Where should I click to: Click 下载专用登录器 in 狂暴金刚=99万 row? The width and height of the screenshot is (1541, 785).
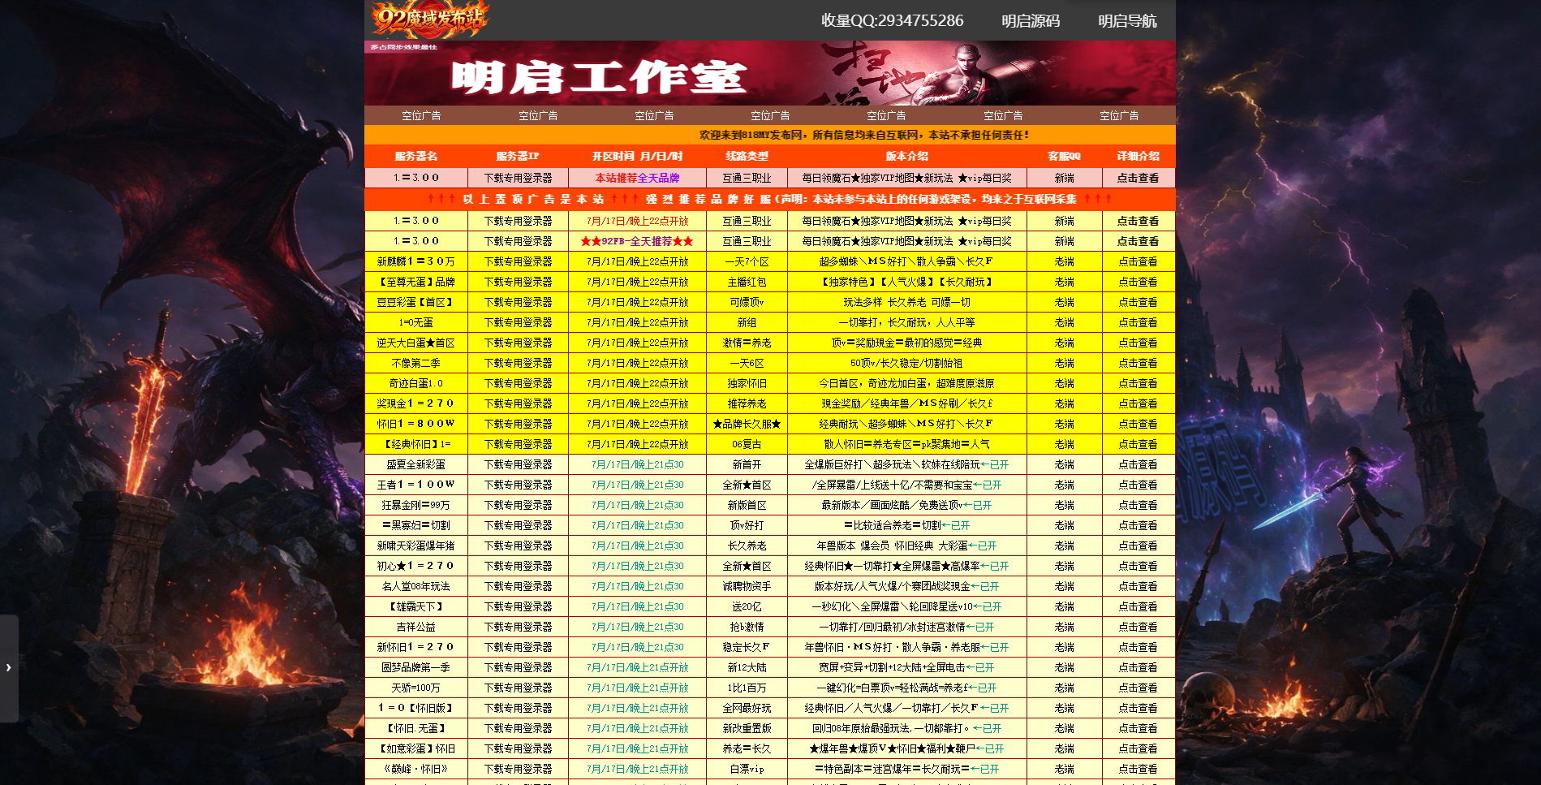[518, 505]
